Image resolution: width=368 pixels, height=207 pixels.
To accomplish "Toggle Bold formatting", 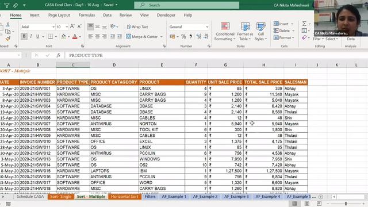I will coord(24,36).
